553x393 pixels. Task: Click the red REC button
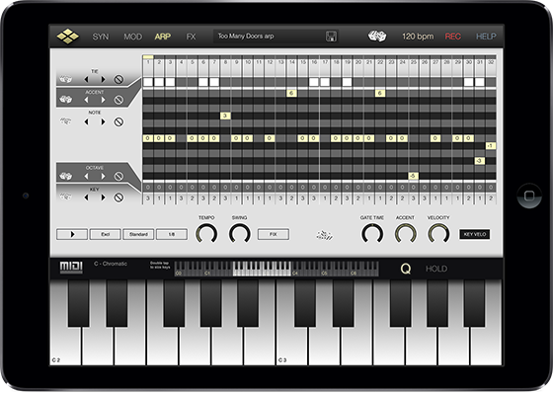coord(453,37)
